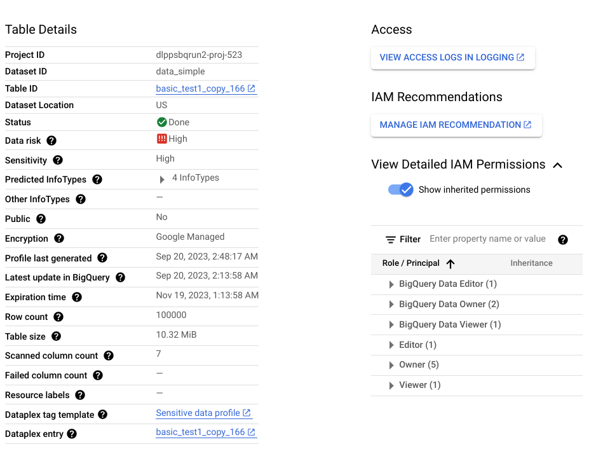Image resolution: width=596 pixels, height=449 pixels.
Task: Open help for Encryption field
Action: click(58, 238)
